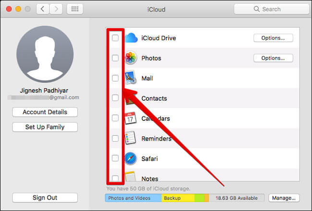Go back with the left arrow

(43, 9)
